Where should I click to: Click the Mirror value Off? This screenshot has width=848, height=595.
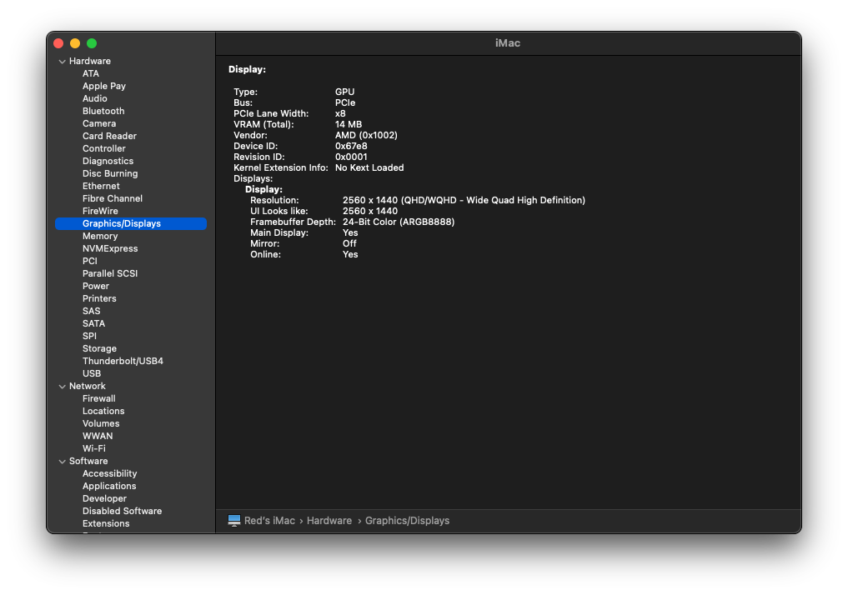349,243
